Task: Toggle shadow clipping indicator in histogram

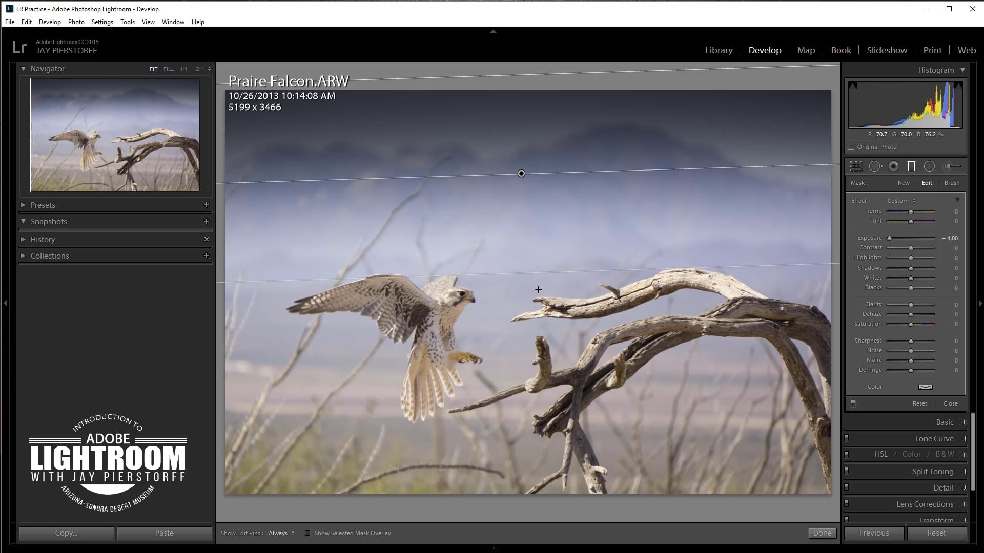Action: 853,86
